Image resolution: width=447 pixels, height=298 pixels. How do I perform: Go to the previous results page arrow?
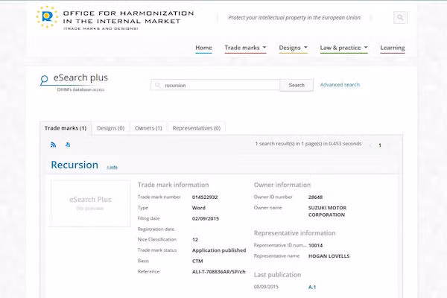coord(370,145)
